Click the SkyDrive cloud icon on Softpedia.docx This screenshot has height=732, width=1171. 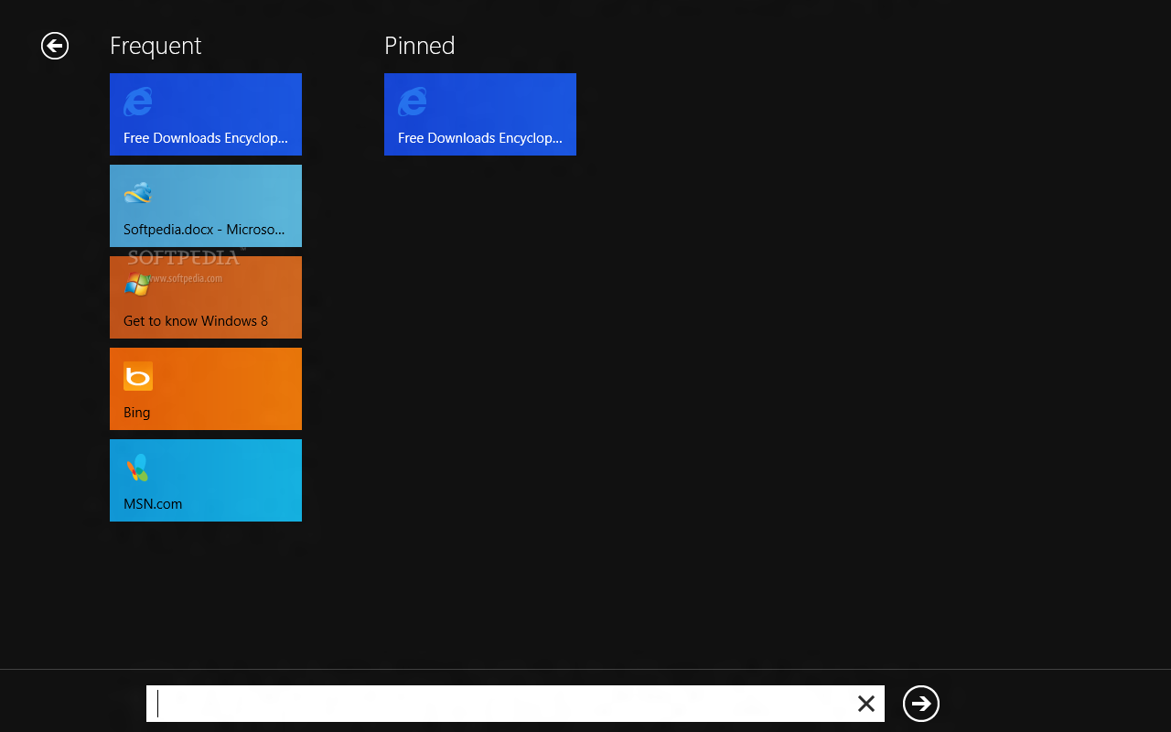pyautogui.click(x=138, y=193)
